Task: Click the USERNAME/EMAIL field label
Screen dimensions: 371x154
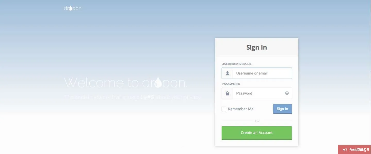Action: (x=237, y=64)
